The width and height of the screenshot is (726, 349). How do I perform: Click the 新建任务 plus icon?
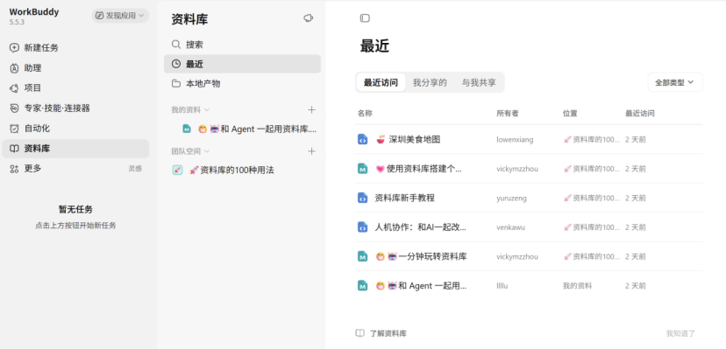tap(14, 48)
